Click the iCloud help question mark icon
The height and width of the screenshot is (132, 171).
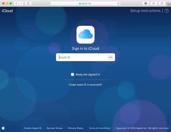click(167, 11)
